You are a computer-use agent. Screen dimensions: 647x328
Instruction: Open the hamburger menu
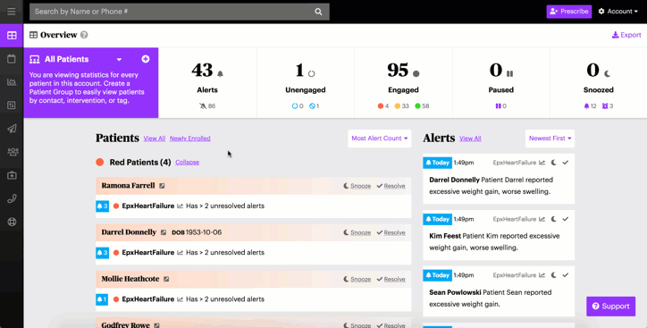coord(11,12)
